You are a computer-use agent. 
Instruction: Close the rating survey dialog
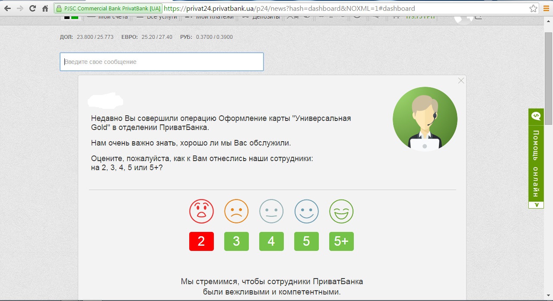(461, 81)
